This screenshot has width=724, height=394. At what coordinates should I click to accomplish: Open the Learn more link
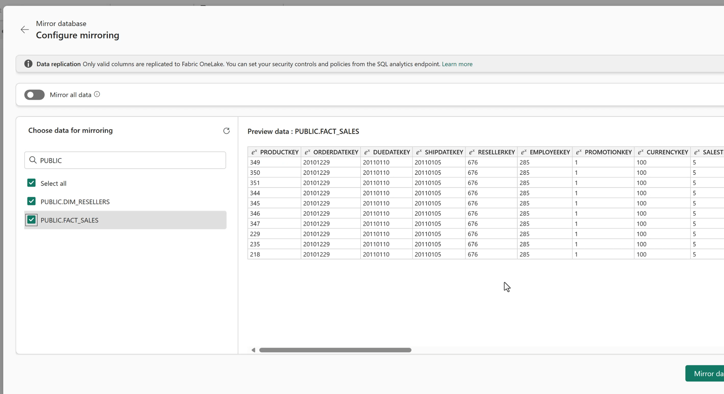[457, 64]
